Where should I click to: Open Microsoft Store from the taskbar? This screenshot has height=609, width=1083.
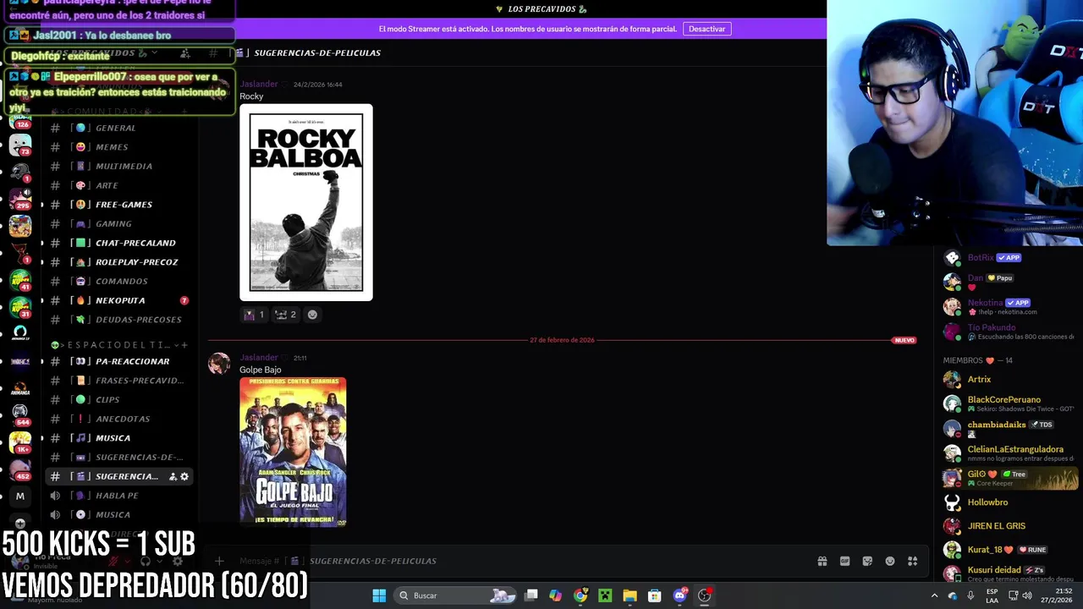pyautogui.click(x=654, y=595)
